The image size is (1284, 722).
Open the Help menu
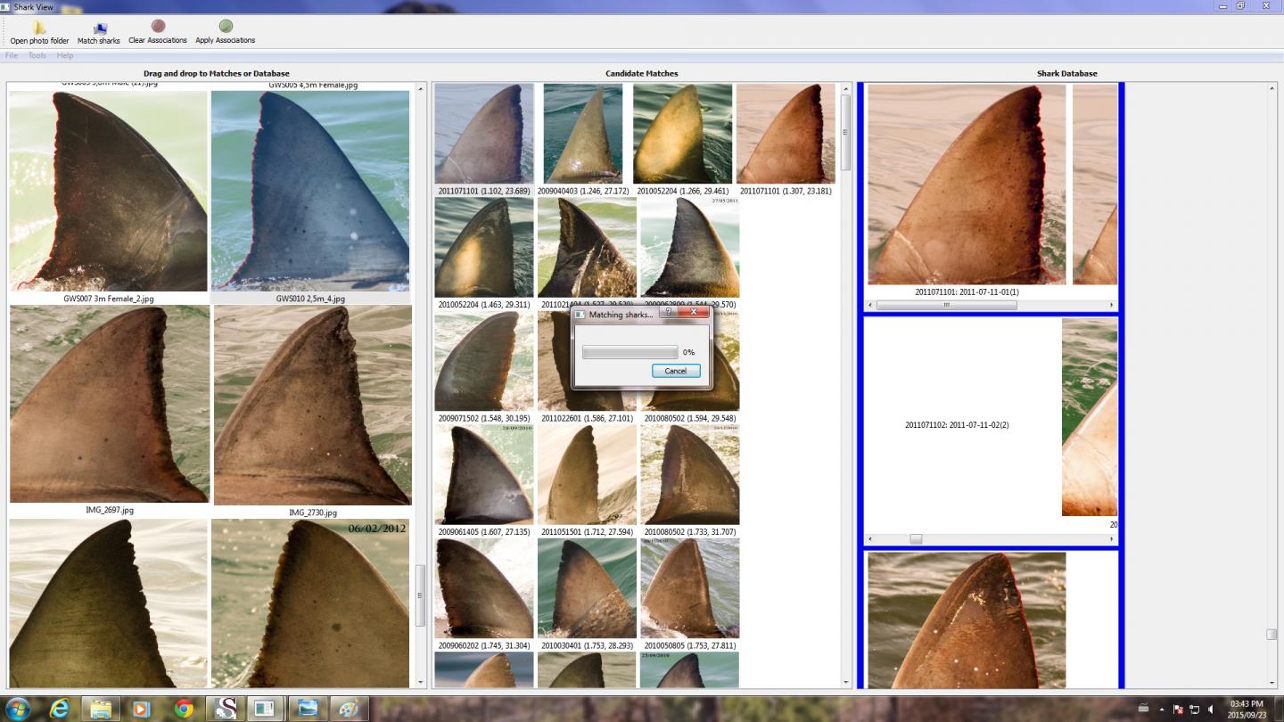[x=64, y=54]
